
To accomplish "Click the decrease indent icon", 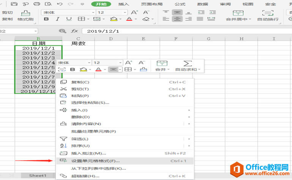I will tap(201, 13).
